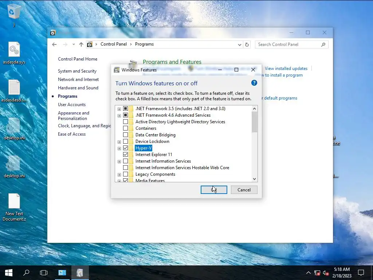Confirm with the OK button
373x280 pixels.
(214, 190)
